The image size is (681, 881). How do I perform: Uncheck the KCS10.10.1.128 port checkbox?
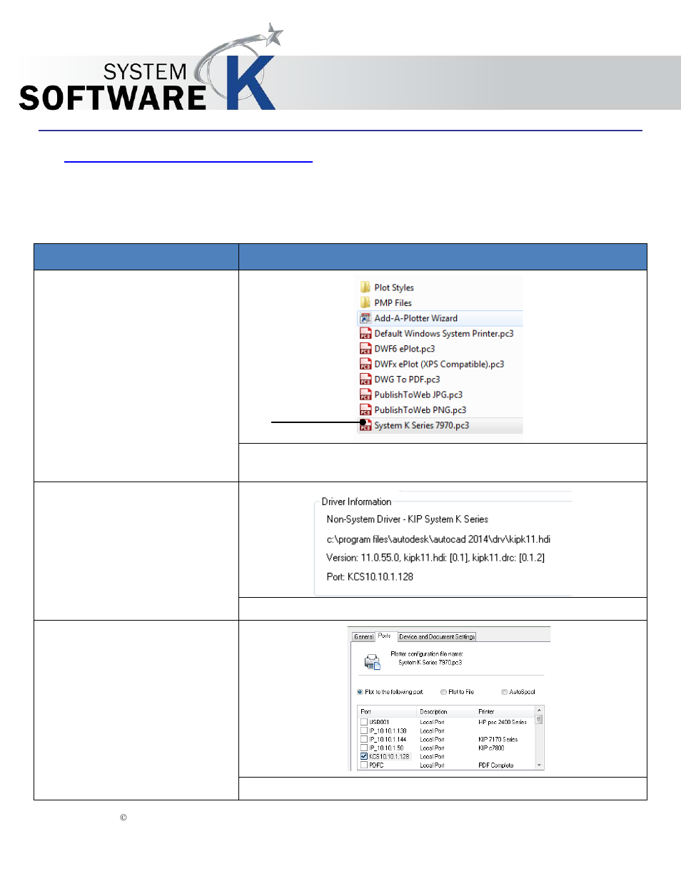coord(364,756)
